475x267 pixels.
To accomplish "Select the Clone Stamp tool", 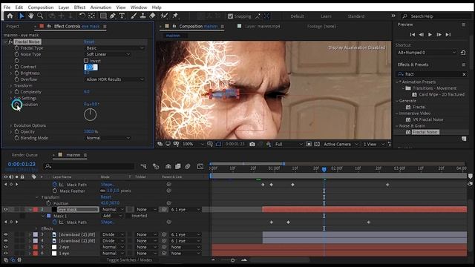I will 142,16.
